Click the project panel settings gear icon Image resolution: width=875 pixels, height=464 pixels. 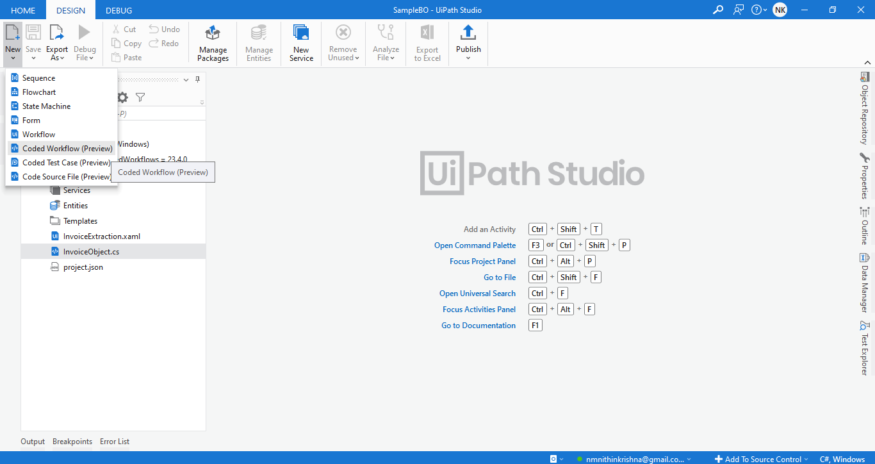point(122,97)
